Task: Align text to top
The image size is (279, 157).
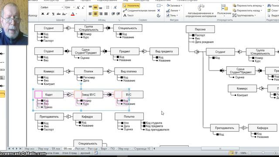Action: pyautogui.click(x=90, y=7)
